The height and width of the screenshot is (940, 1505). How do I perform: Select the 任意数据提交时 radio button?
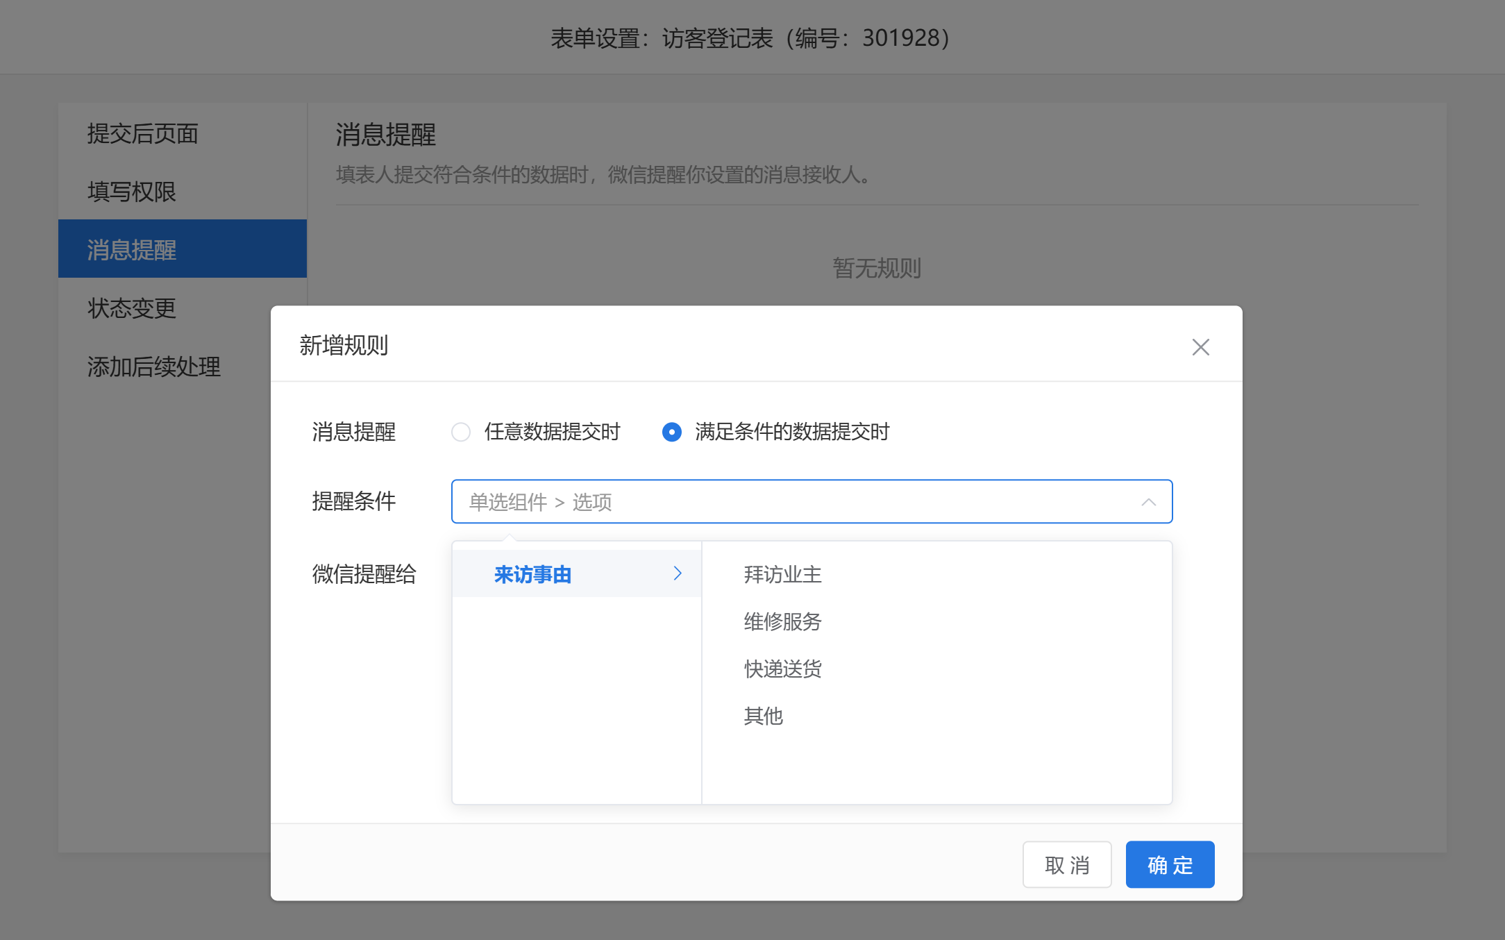tap(461, 432)
